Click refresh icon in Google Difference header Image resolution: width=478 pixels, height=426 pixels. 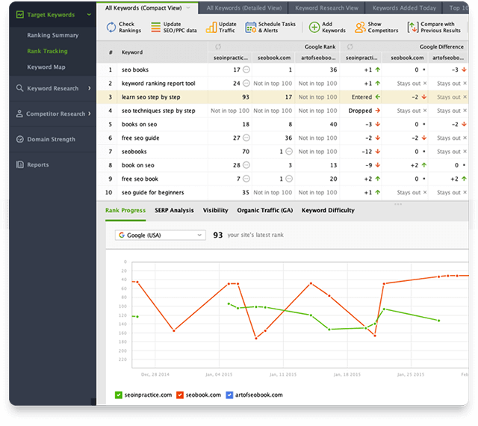pos(350,46)
